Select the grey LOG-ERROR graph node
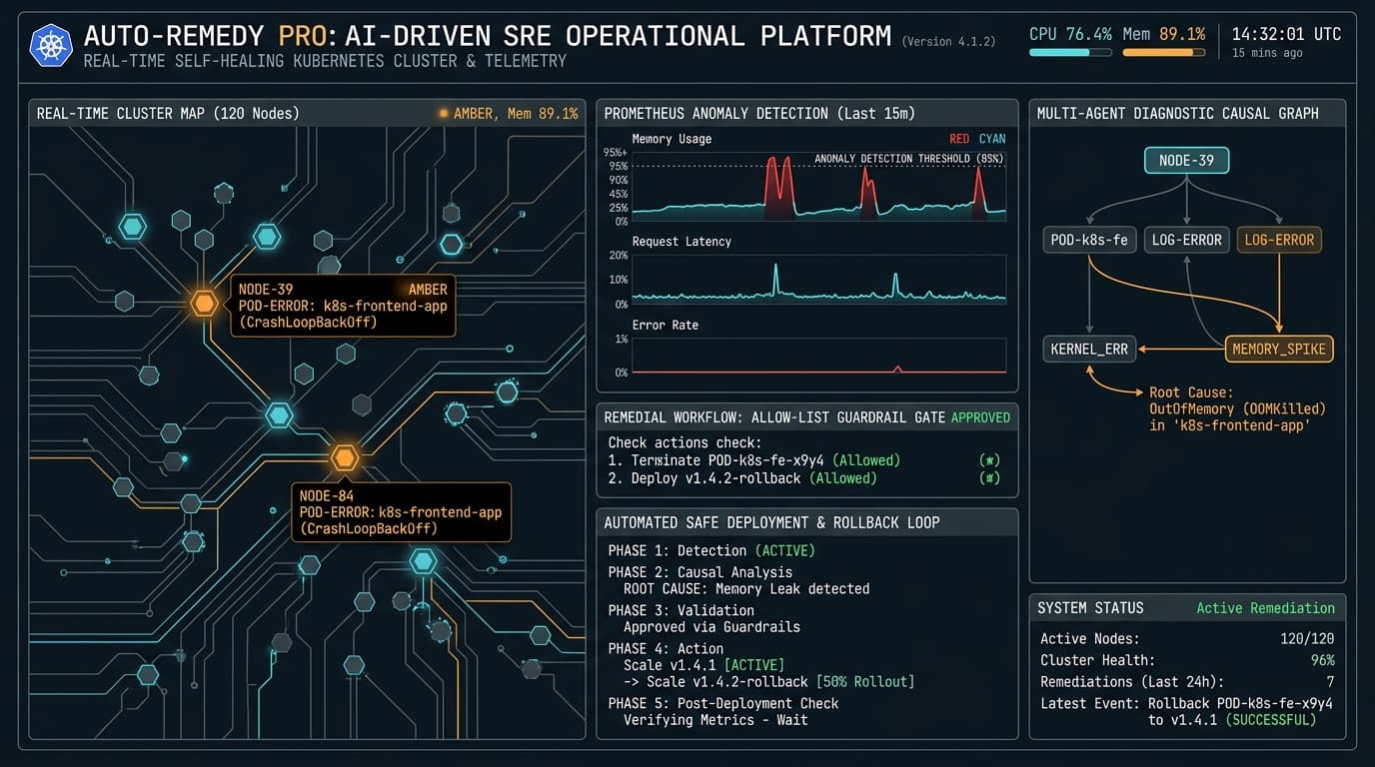Image resolution: width=1375 pixels, height=767 pixels. (1186, 240)
